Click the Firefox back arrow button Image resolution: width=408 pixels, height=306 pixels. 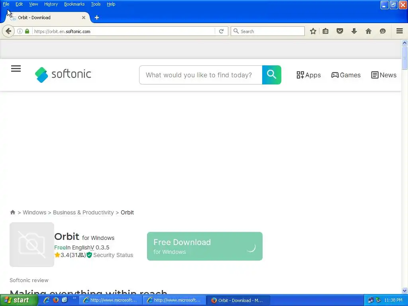8,31
